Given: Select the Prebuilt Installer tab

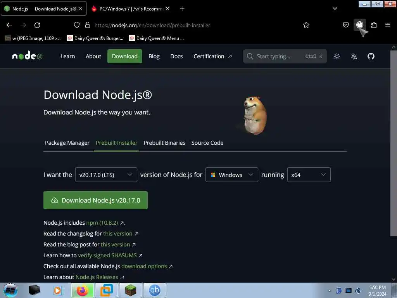Looking at the screenshot, I should click(116, 143).
